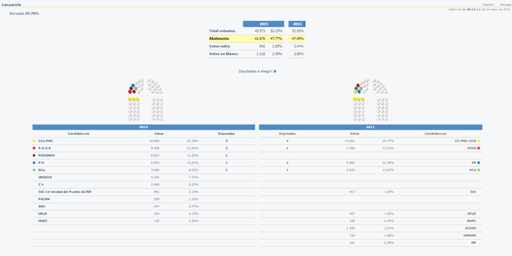Click the blue PP marker in 2011 table
Viewport: 512px width, 256px height.
coord(478,163)
